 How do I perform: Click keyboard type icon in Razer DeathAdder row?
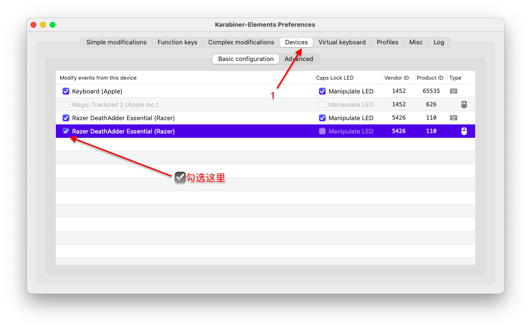coord(454,118)
